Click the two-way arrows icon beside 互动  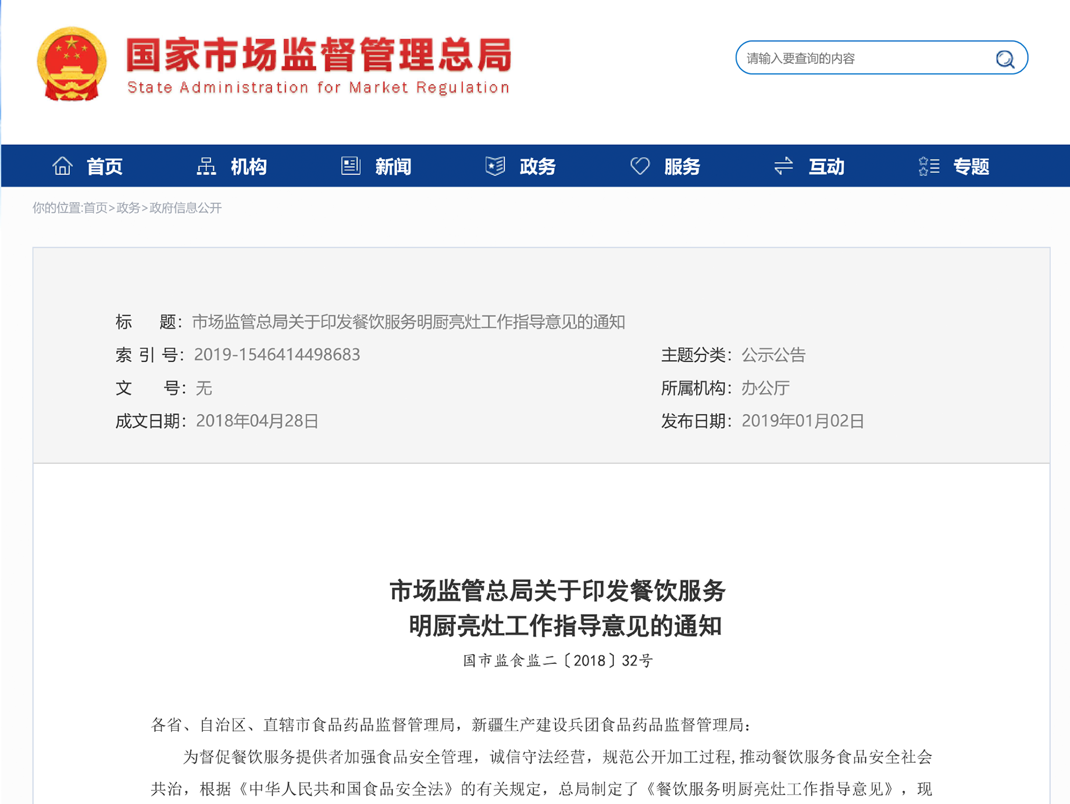click(x=783, y=166)
